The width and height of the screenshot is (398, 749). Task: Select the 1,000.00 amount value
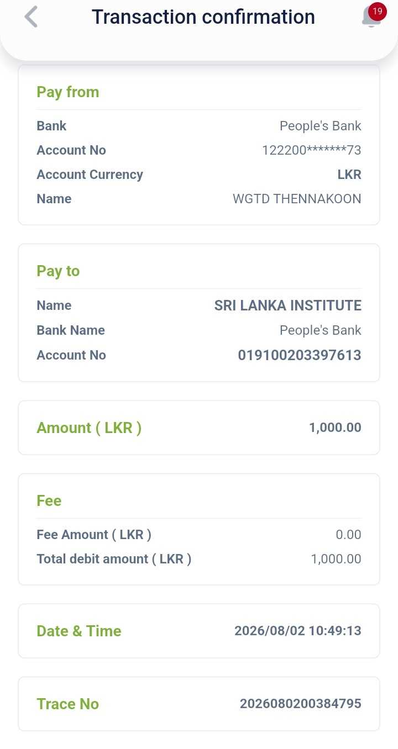point(335,428)
